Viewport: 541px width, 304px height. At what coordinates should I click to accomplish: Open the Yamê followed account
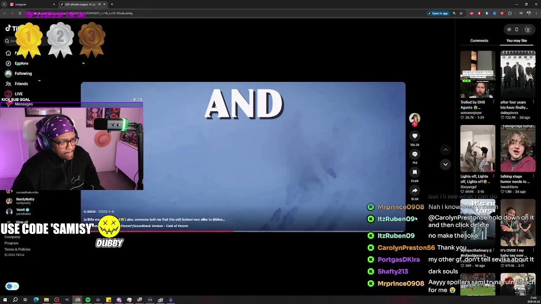[x=19, y=211]
